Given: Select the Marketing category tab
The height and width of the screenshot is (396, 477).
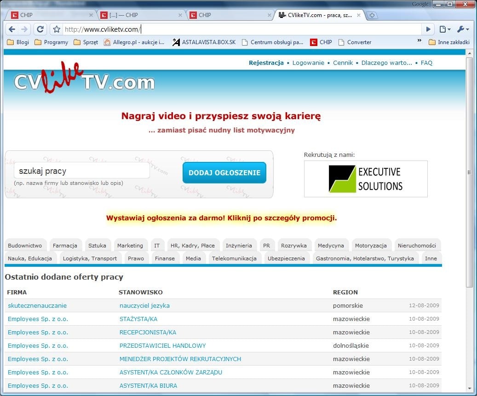Looking at the screenshot, I should tap(130, 246).
